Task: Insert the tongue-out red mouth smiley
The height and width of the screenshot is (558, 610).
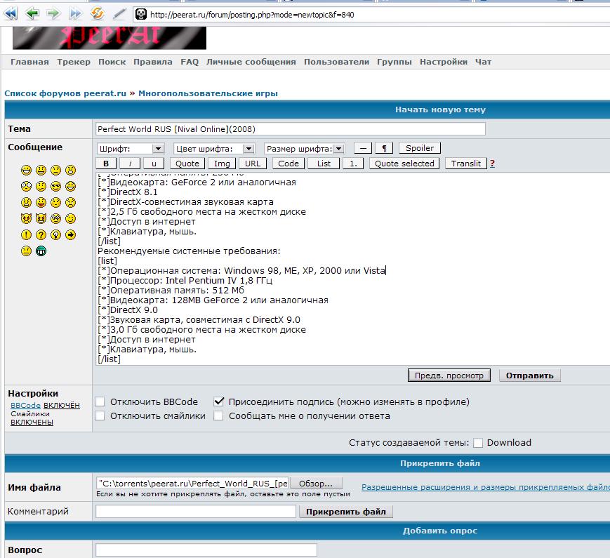Action: click(41, 202)
